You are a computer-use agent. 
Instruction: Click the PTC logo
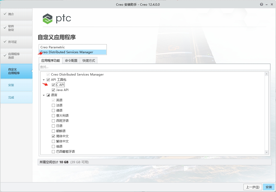[57, 19]
